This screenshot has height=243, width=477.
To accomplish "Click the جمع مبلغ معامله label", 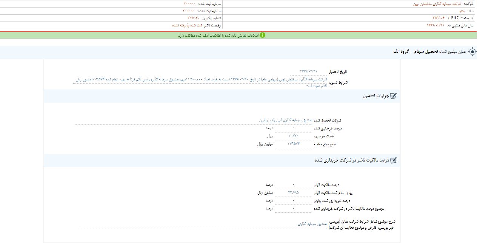I will coord(325,144).
